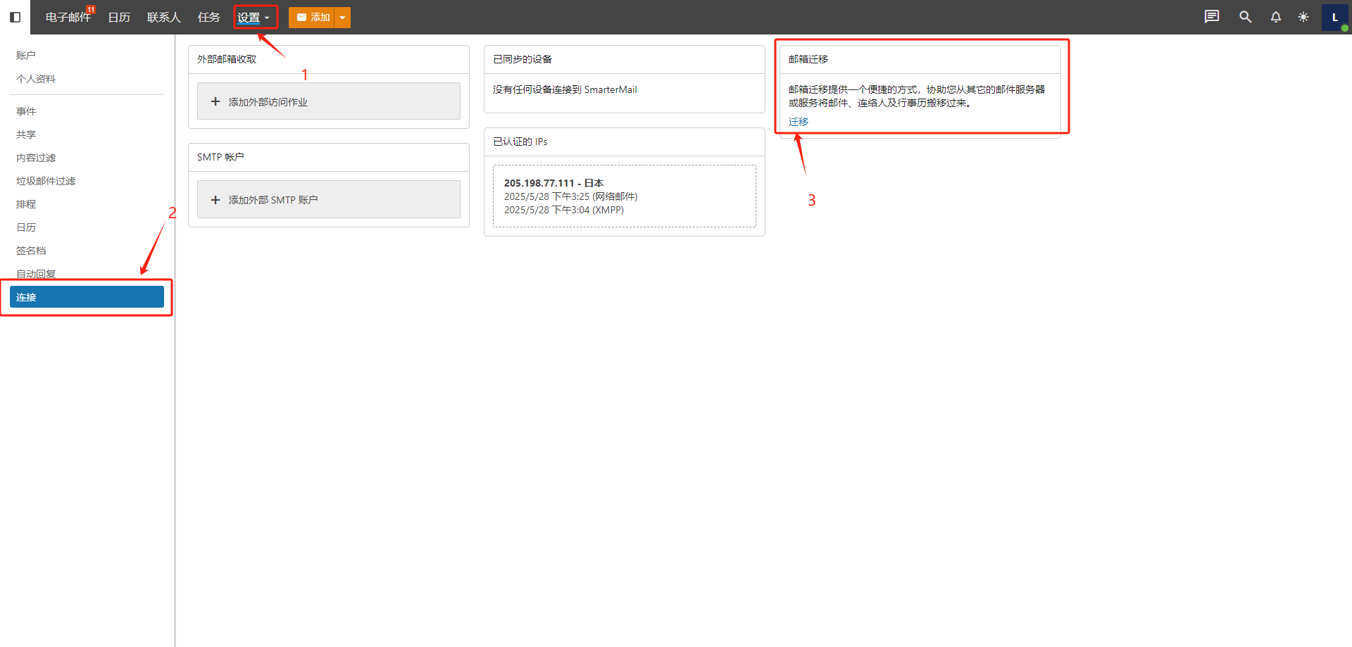
Task: Open 事件 settings
Action: tap(26, 111)
